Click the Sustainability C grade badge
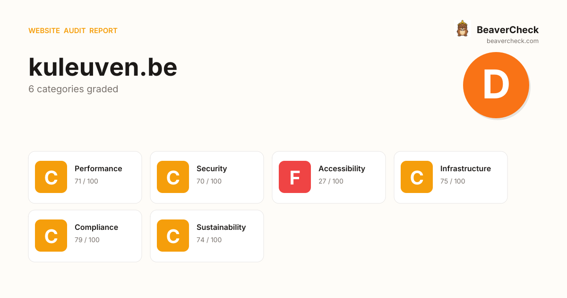This screenshot has height=298, width=567. tap(173, 236)
